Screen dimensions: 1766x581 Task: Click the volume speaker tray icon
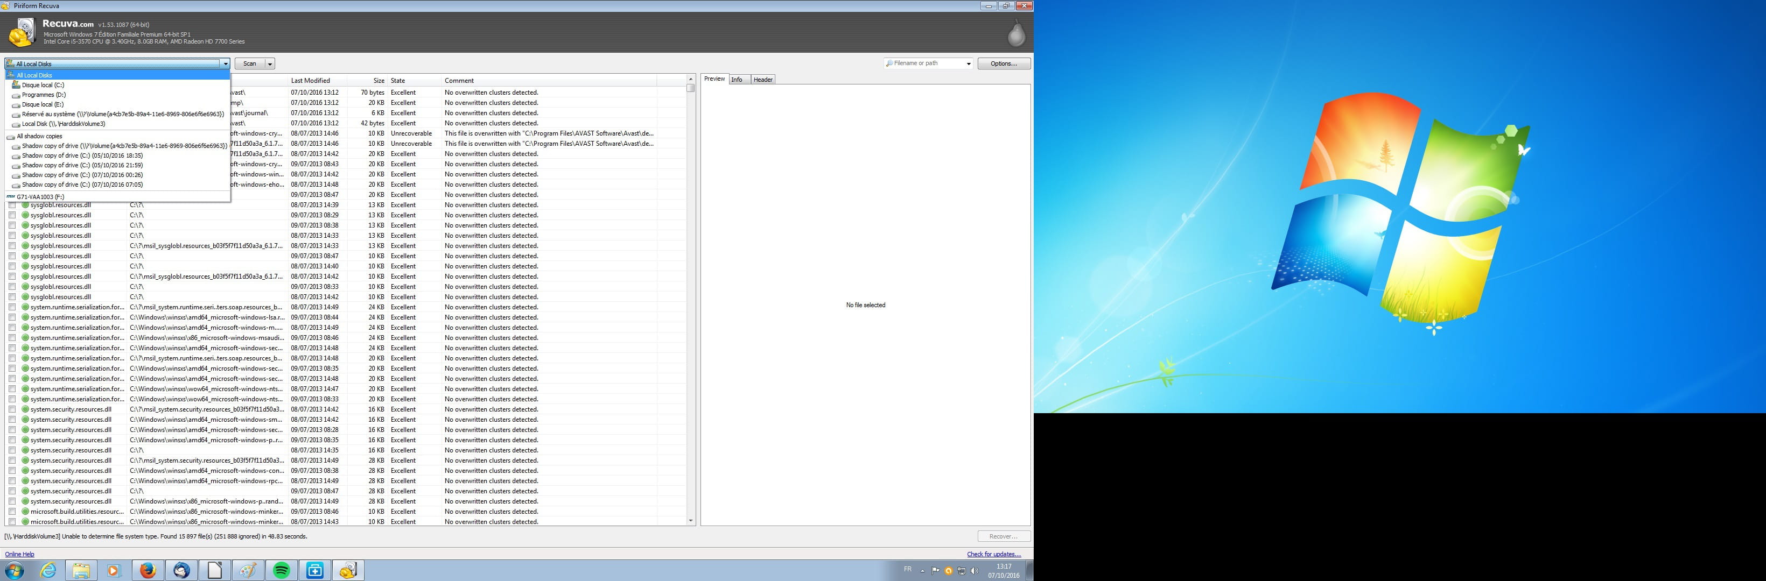(974, 571)
